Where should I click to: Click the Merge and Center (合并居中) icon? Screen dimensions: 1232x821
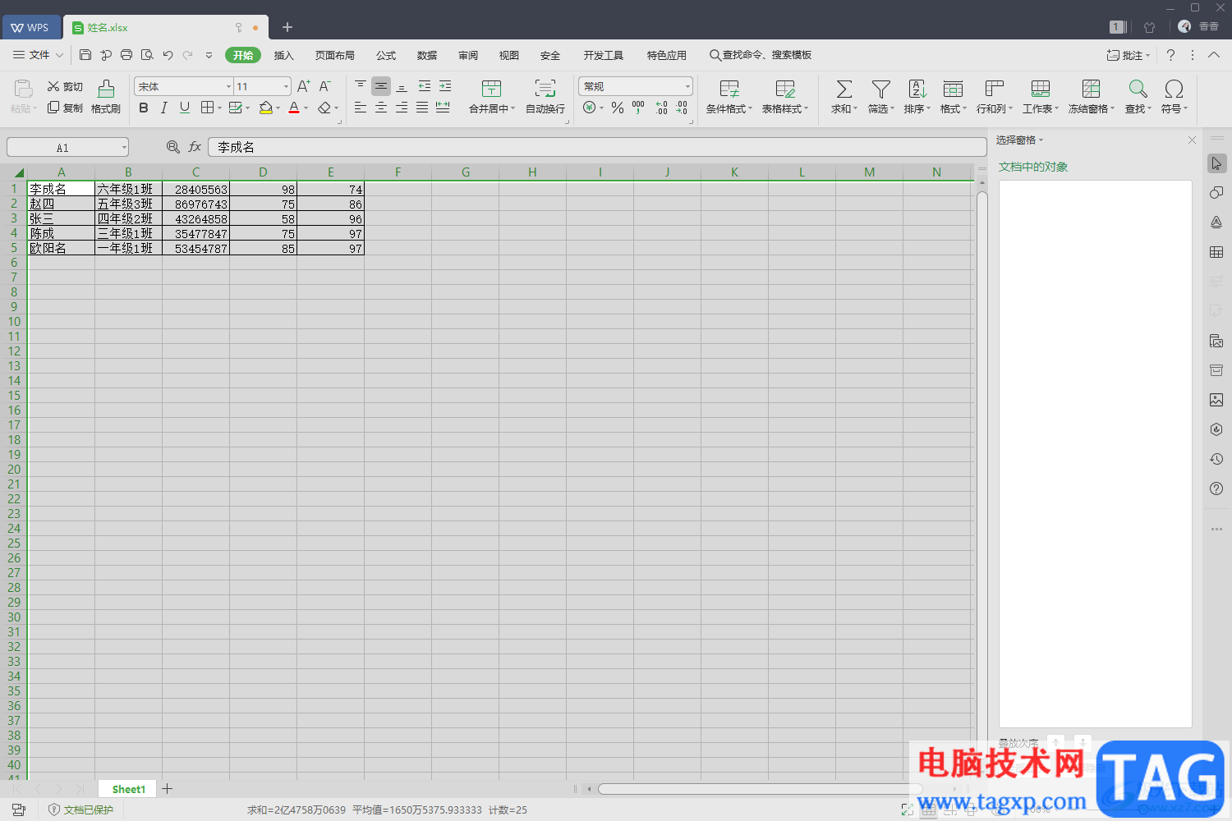tap(491, 89)
